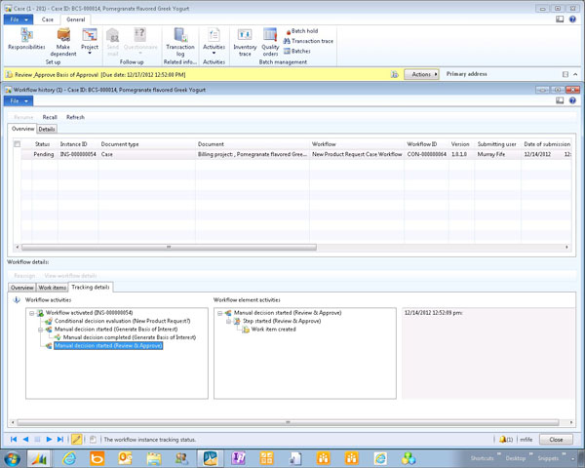Open Dynamics AX icon in taskbar
The image size is (585, 468).
click(39, 458)
